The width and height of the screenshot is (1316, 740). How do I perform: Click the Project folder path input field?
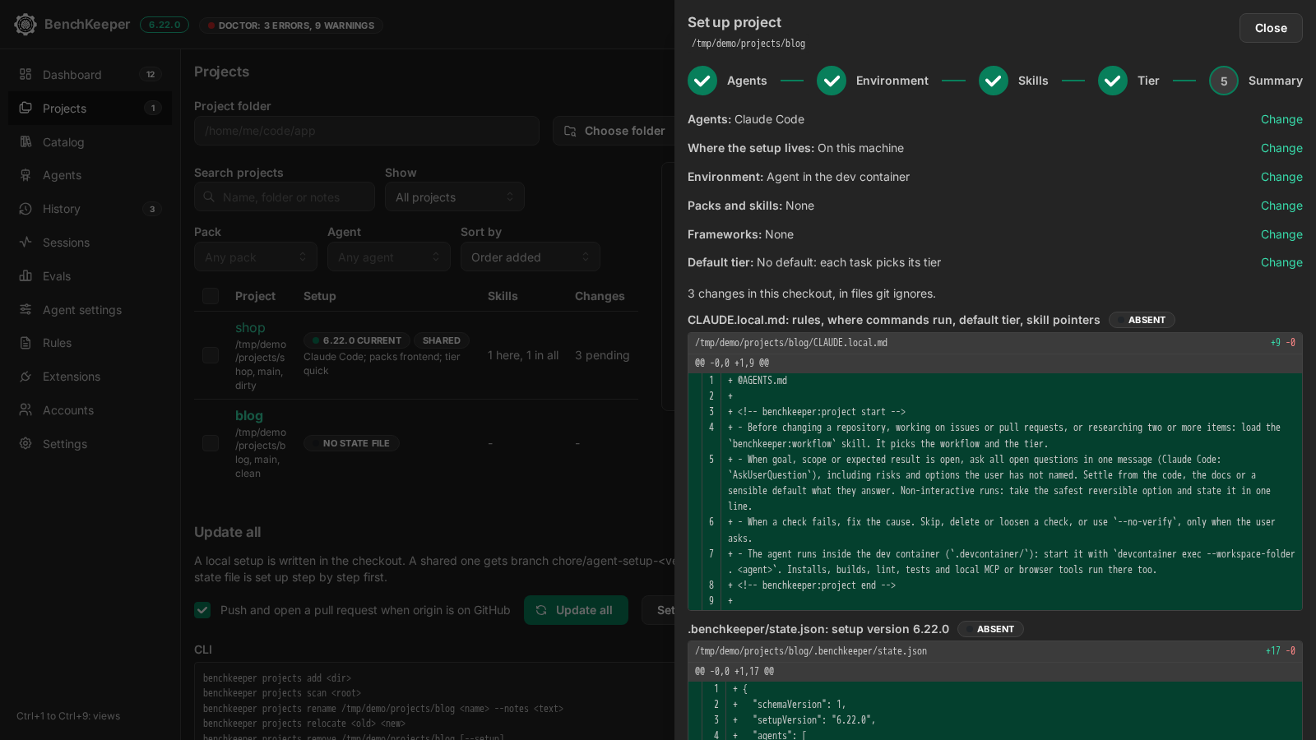(x=367, y=131)
